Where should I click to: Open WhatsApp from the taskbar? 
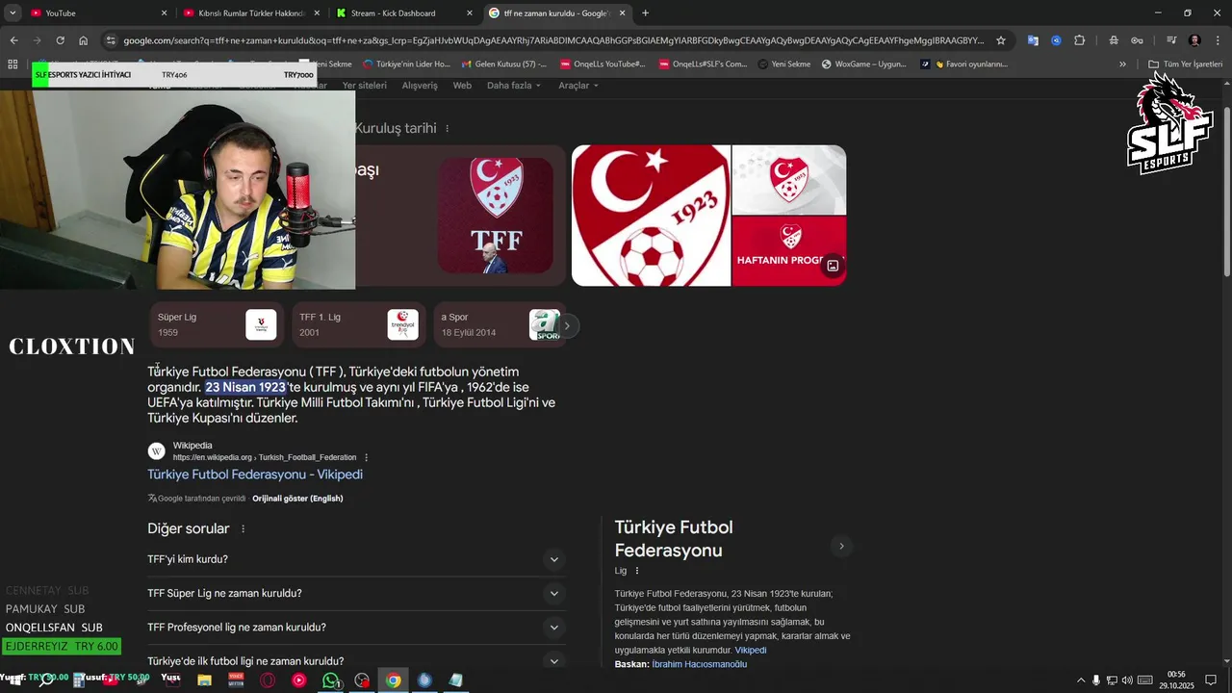pyautogui.click(x=331, y=680)
